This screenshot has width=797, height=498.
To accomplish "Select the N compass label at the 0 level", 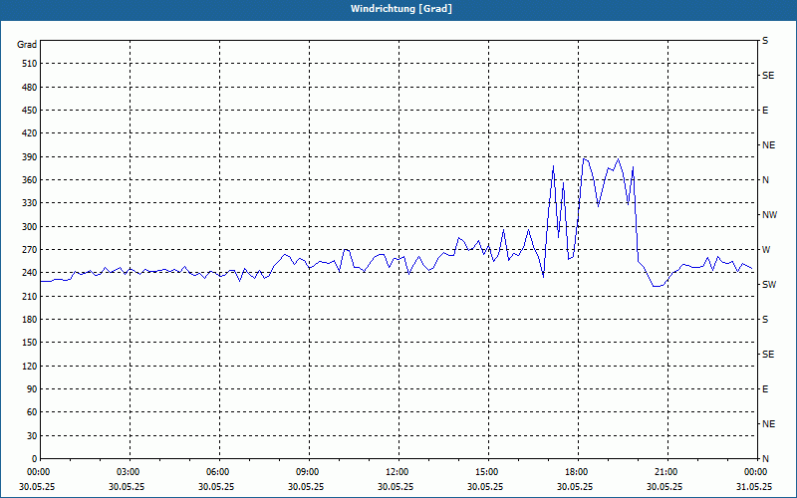I will pos(765,459).
